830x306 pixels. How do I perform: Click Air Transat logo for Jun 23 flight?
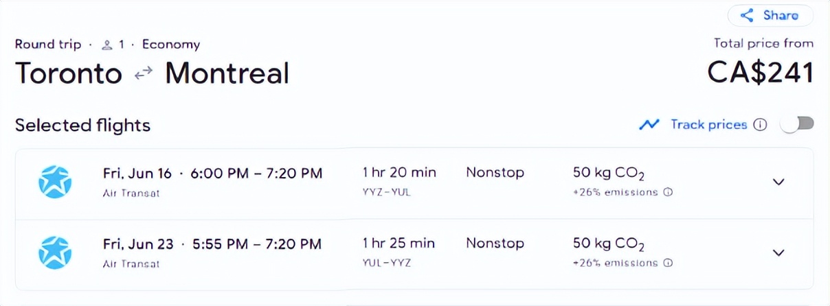coord(55,252)
